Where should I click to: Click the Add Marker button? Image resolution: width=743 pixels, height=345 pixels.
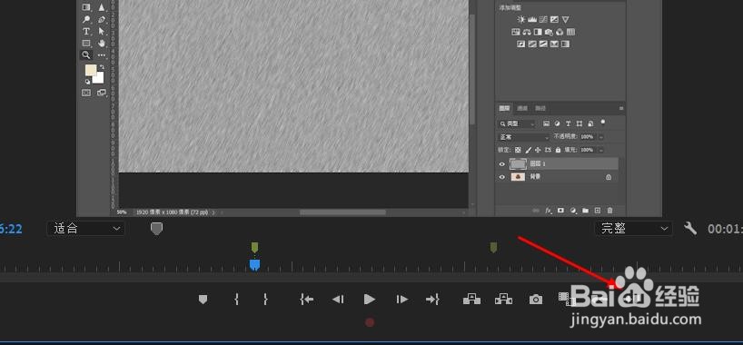(x=203, y=299)
